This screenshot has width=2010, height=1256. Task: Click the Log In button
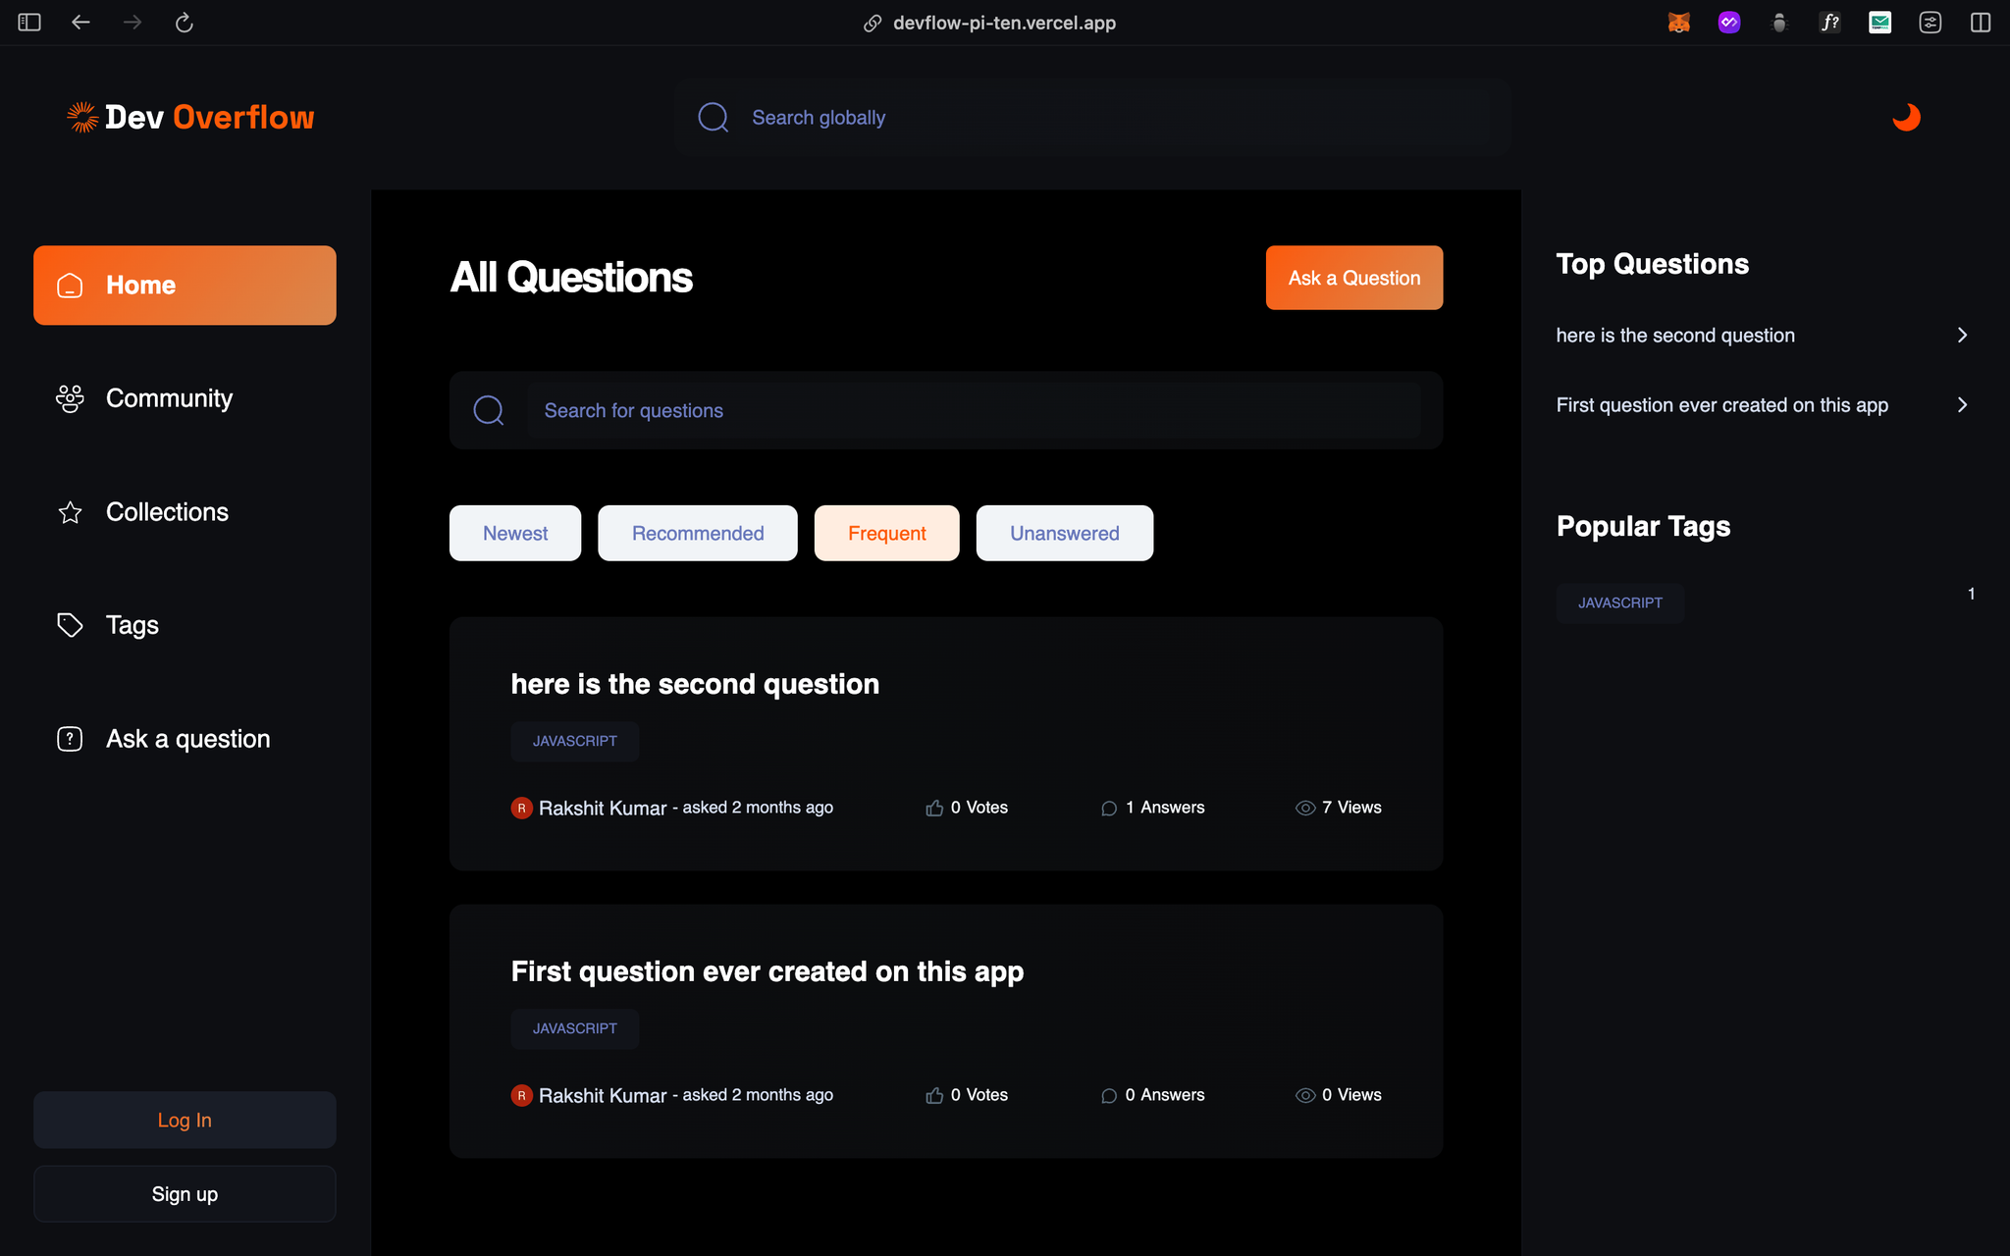184,1120
